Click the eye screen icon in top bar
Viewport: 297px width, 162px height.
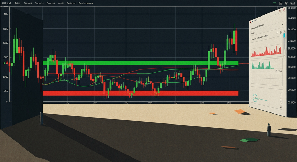click(281, 3)
